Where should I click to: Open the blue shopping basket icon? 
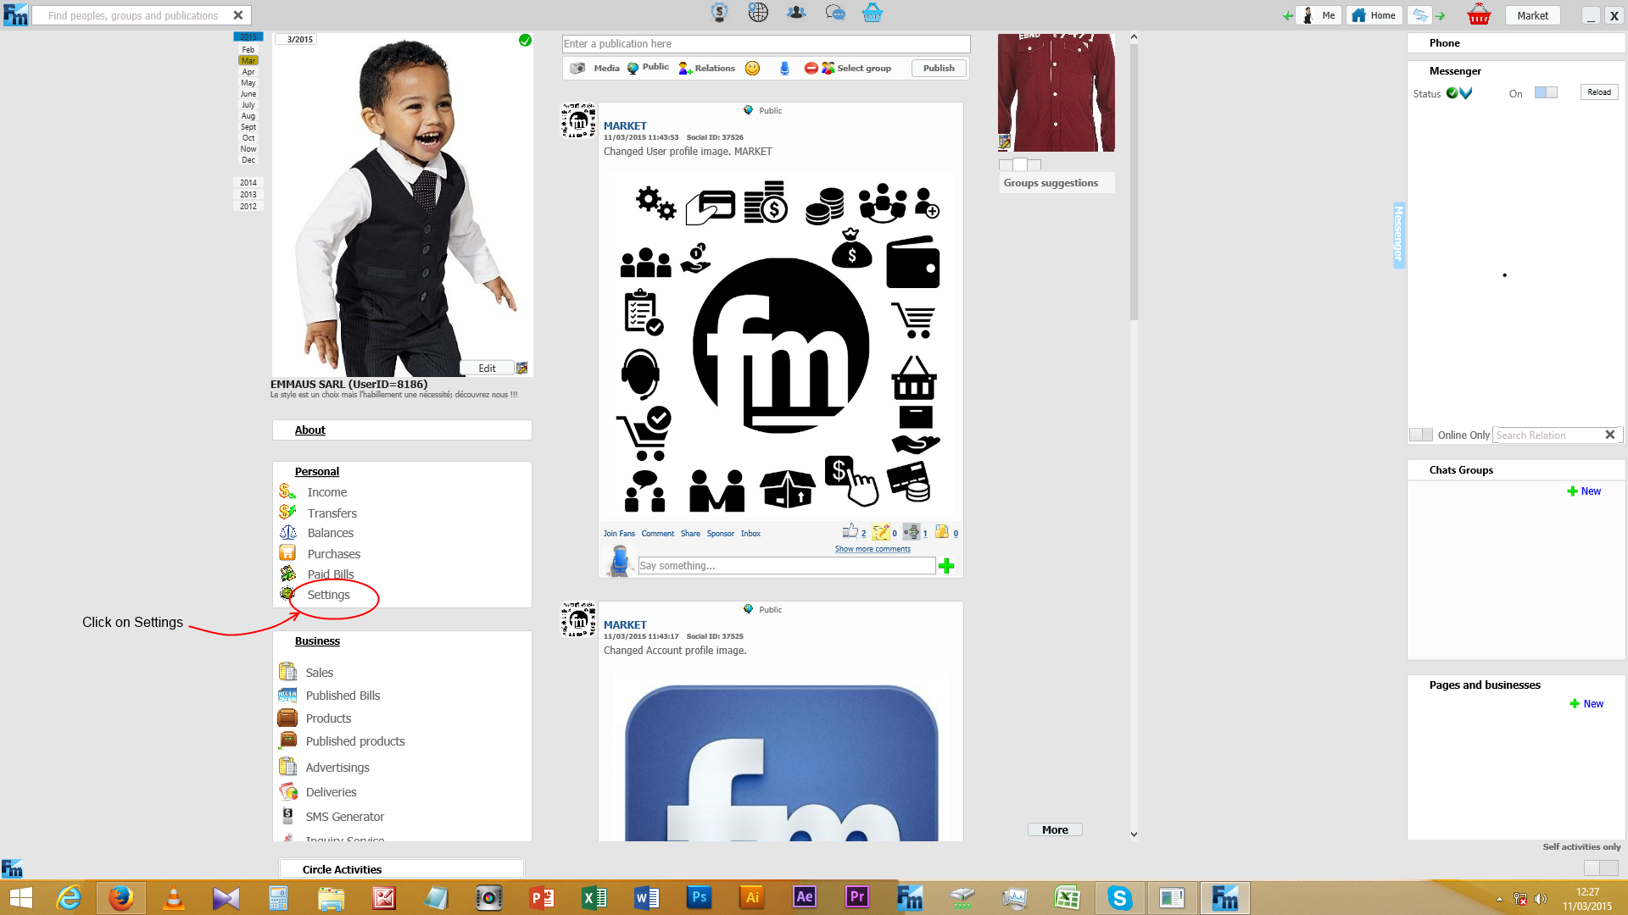point(873,13)
